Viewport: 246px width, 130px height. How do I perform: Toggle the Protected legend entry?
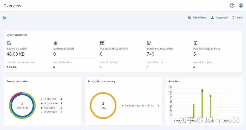(x=50, y=99)
